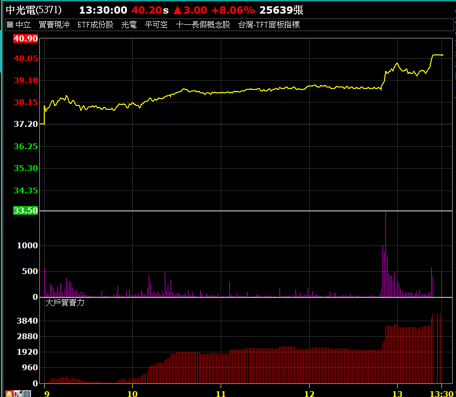456x397 pixels.
Task: Open the ETF成份股 category
Action: tap(95, 25)
